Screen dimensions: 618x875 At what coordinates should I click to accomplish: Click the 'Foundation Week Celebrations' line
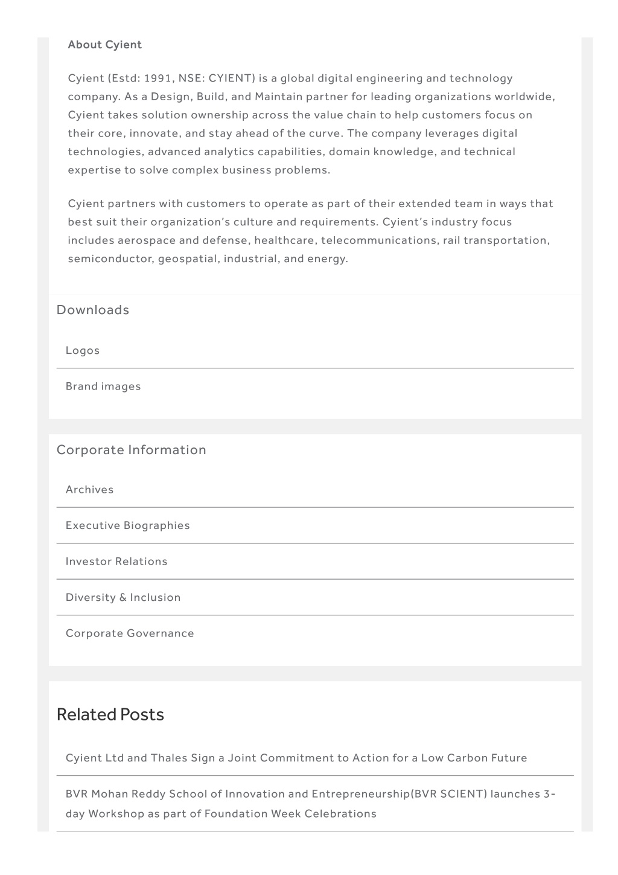(x=221, y=814)
